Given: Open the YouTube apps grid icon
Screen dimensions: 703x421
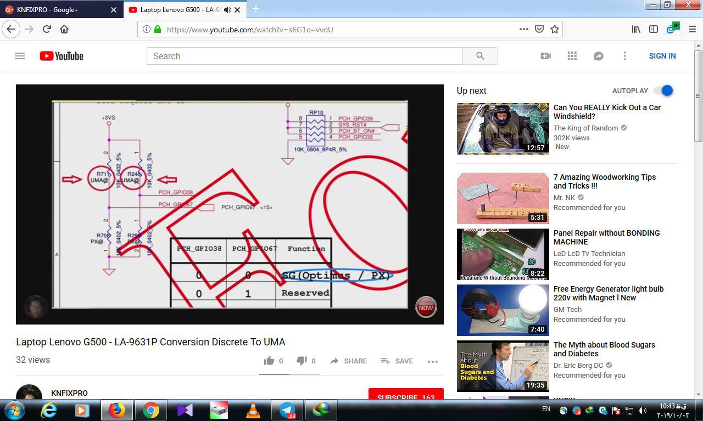Looking at the screenshot, I should pyautogui.click(x=572, y=56).
